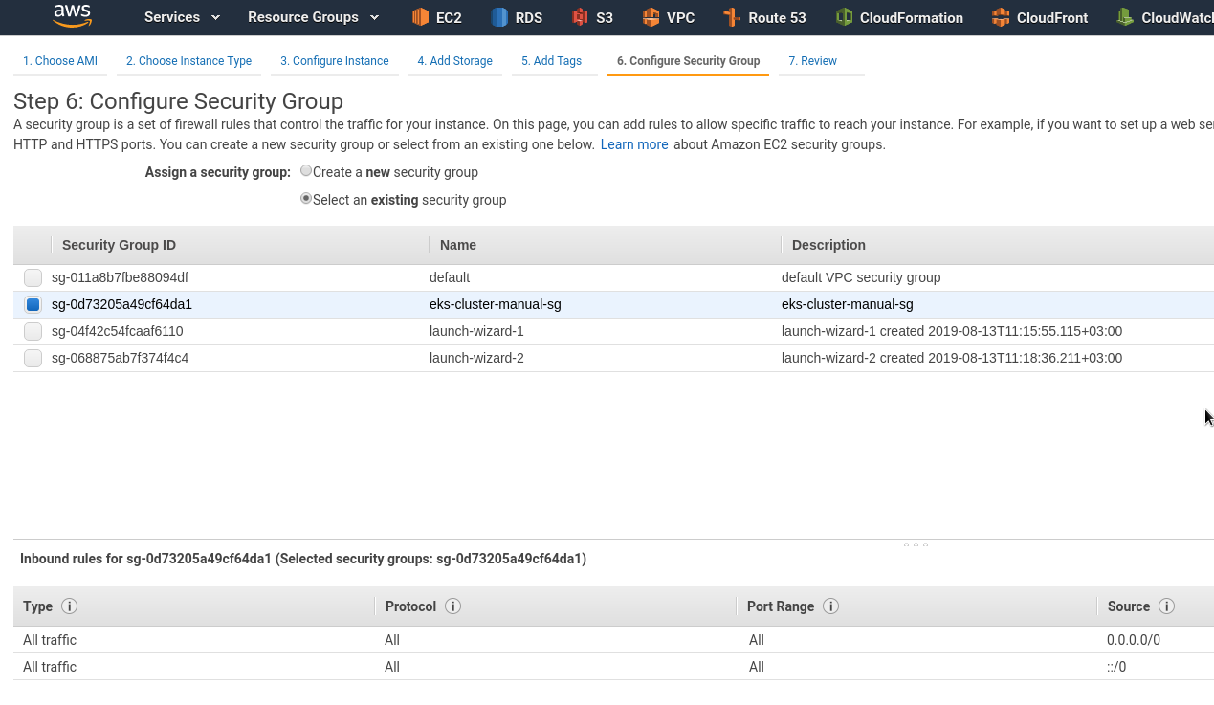The image size is (1214, 705).
Task: Click security group ID sg-068875ab7f374f4c4
Action: coord(120,358)
